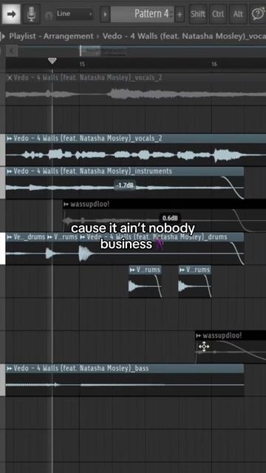Open clip menu icon of lower wassupdloo! clip

(199, 336)
